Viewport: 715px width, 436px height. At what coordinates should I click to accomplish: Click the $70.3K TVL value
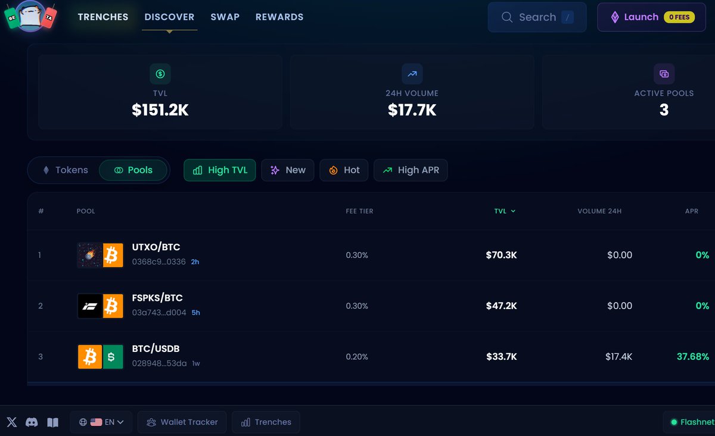click(501, 255)
